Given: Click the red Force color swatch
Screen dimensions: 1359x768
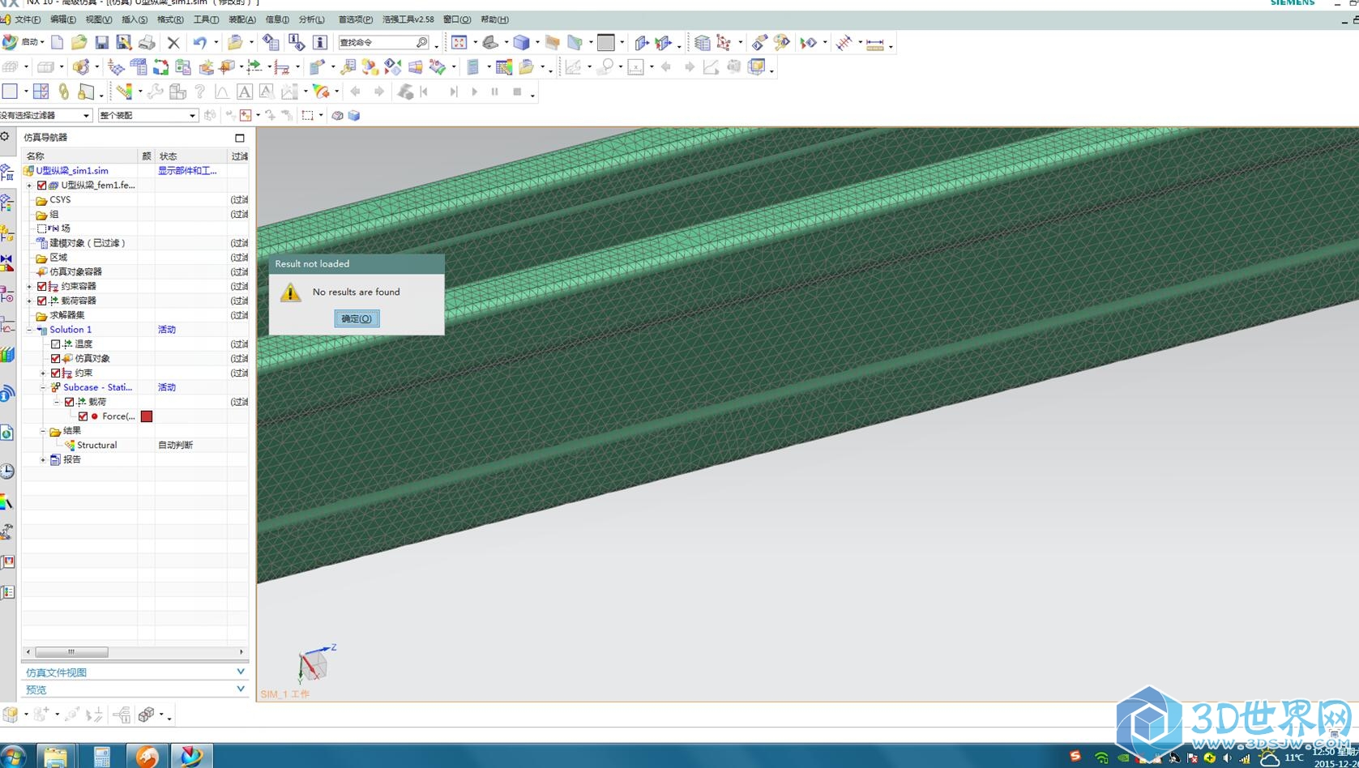Looking at the screenshot, I should coord(147,416).
